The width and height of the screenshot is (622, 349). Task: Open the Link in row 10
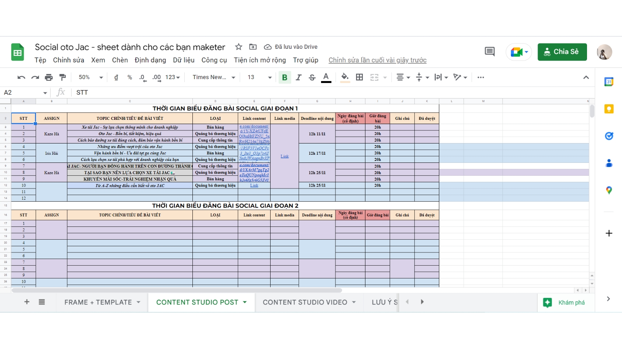[x=254, y=185]
